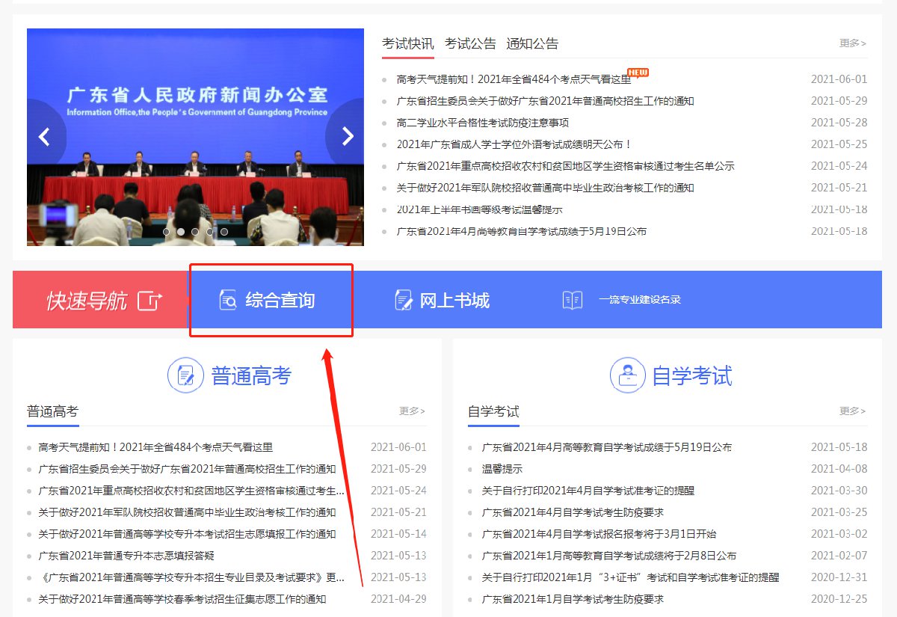The height and width of the screenshot is (617, 897).
Task: Expand 更多 for 普通高考 section
Action: pos(412,411)
